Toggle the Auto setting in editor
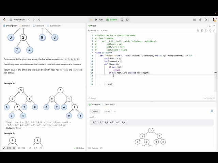 [105, 31]
